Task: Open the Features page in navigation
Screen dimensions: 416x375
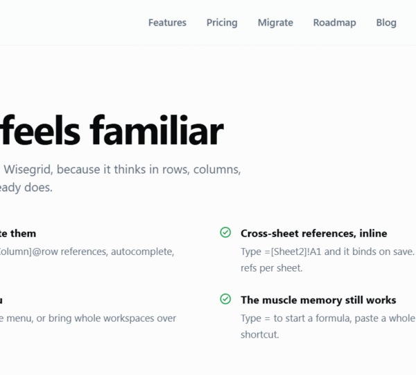Action: tap(167, 23)
